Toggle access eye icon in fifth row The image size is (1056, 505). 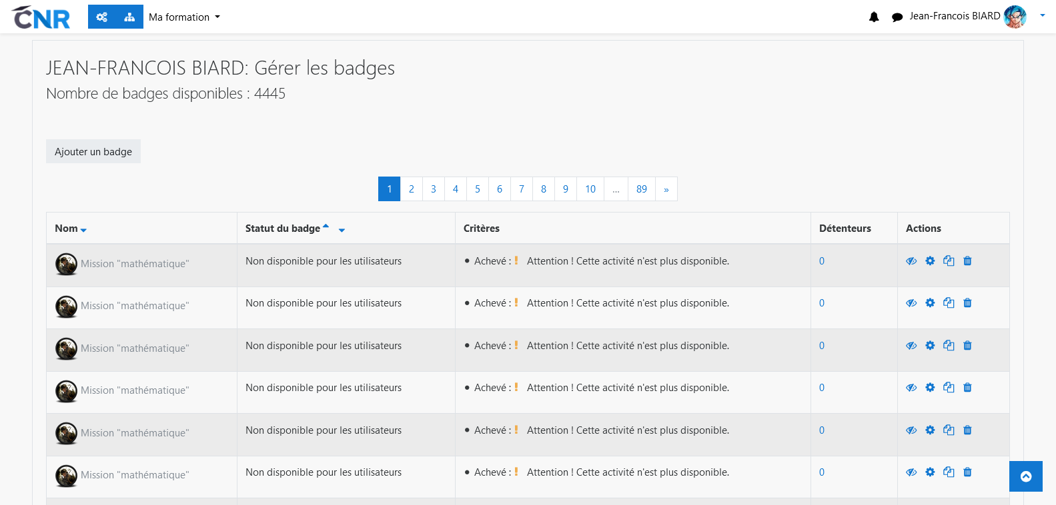pyautogui.click(x=911, y=430)
